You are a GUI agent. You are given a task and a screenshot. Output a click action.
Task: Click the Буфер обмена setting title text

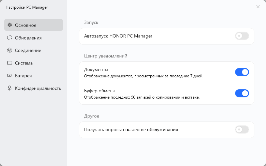(x=99, y=91)
